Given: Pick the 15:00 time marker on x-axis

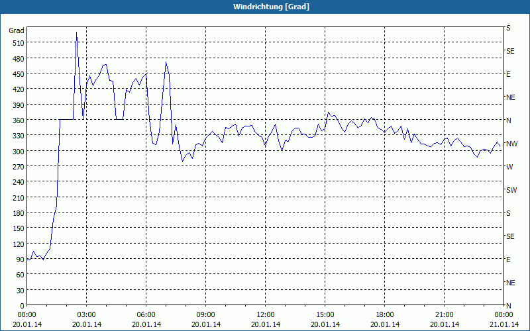Looking at the screenshot, I should point(325,314).
